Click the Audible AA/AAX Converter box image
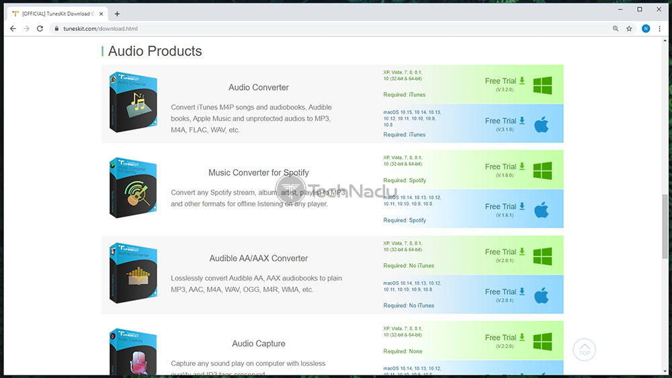This screenshot has width=672, height=378. [x=133, y=273]
